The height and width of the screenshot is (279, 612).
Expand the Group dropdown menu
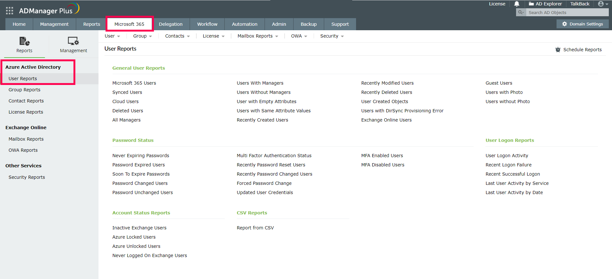pyautogui.click(x=142, y=36)
